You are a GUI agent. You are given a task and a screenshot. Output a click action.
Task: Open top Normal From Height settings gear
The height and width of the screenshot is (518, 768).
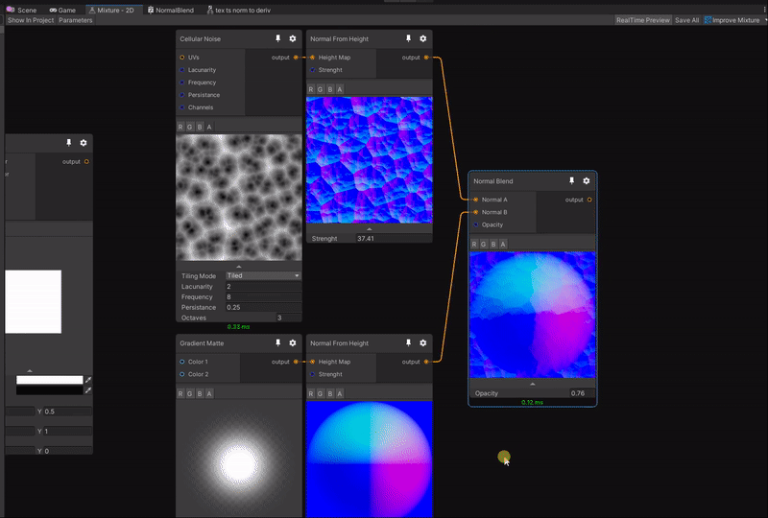tap(422, 38)
